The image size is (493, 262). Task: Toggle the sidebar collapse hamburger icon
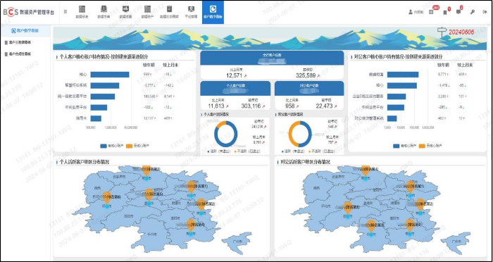click(x=65, y=12)
